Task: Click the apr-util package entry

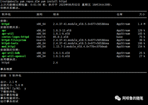Action: click(x=8, y=33)
